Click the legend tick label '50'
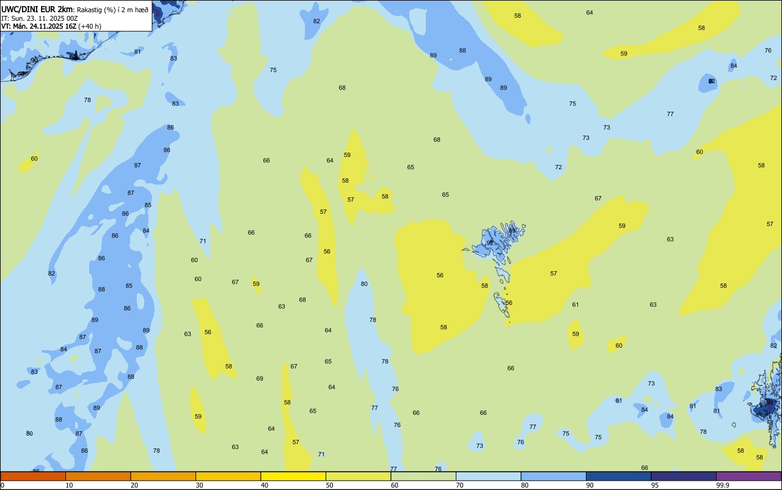This screenshot has width=782, height=490. [x=329, y=485]
